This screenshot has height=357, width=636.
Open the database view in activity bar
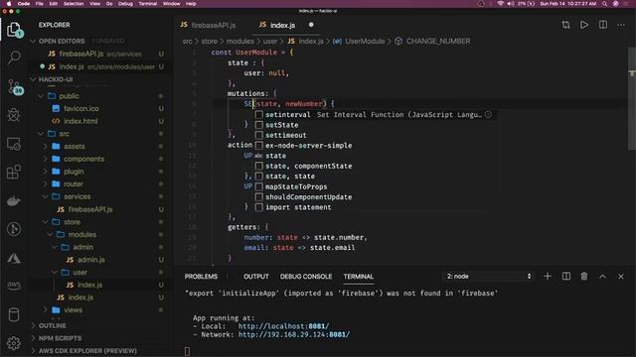[14, 314]
